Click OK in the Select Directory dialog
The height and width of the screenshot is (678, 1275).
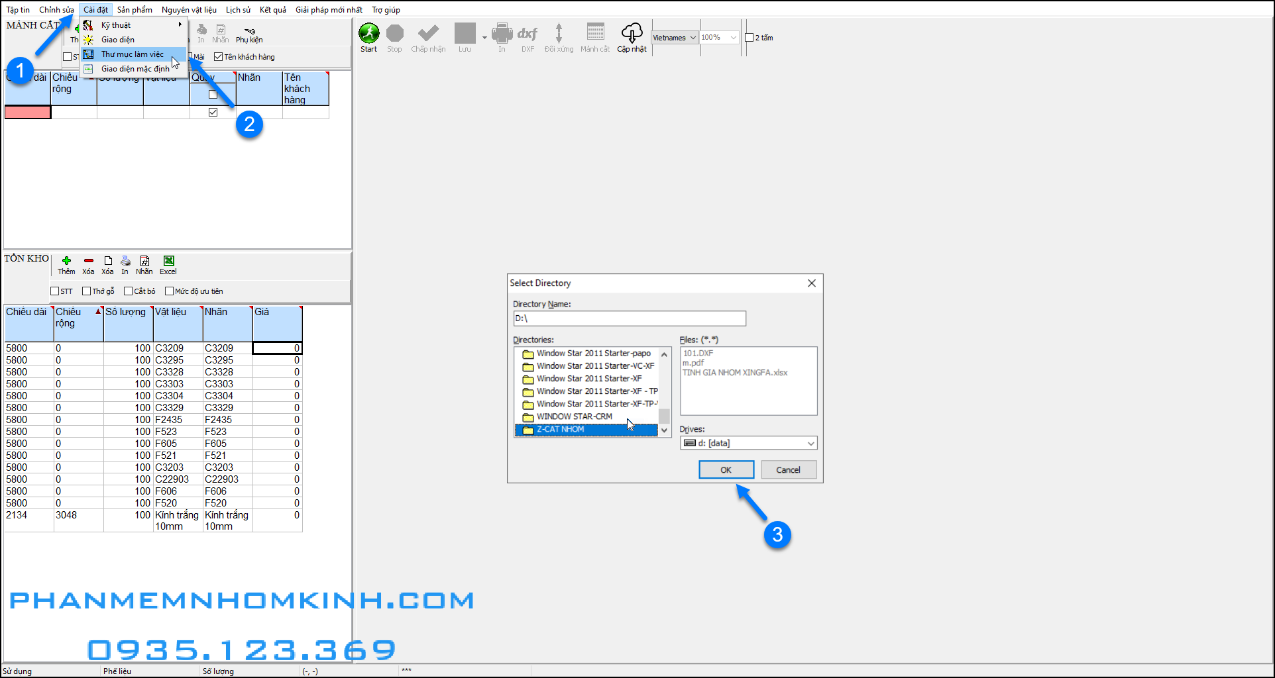tap(726, 469)
